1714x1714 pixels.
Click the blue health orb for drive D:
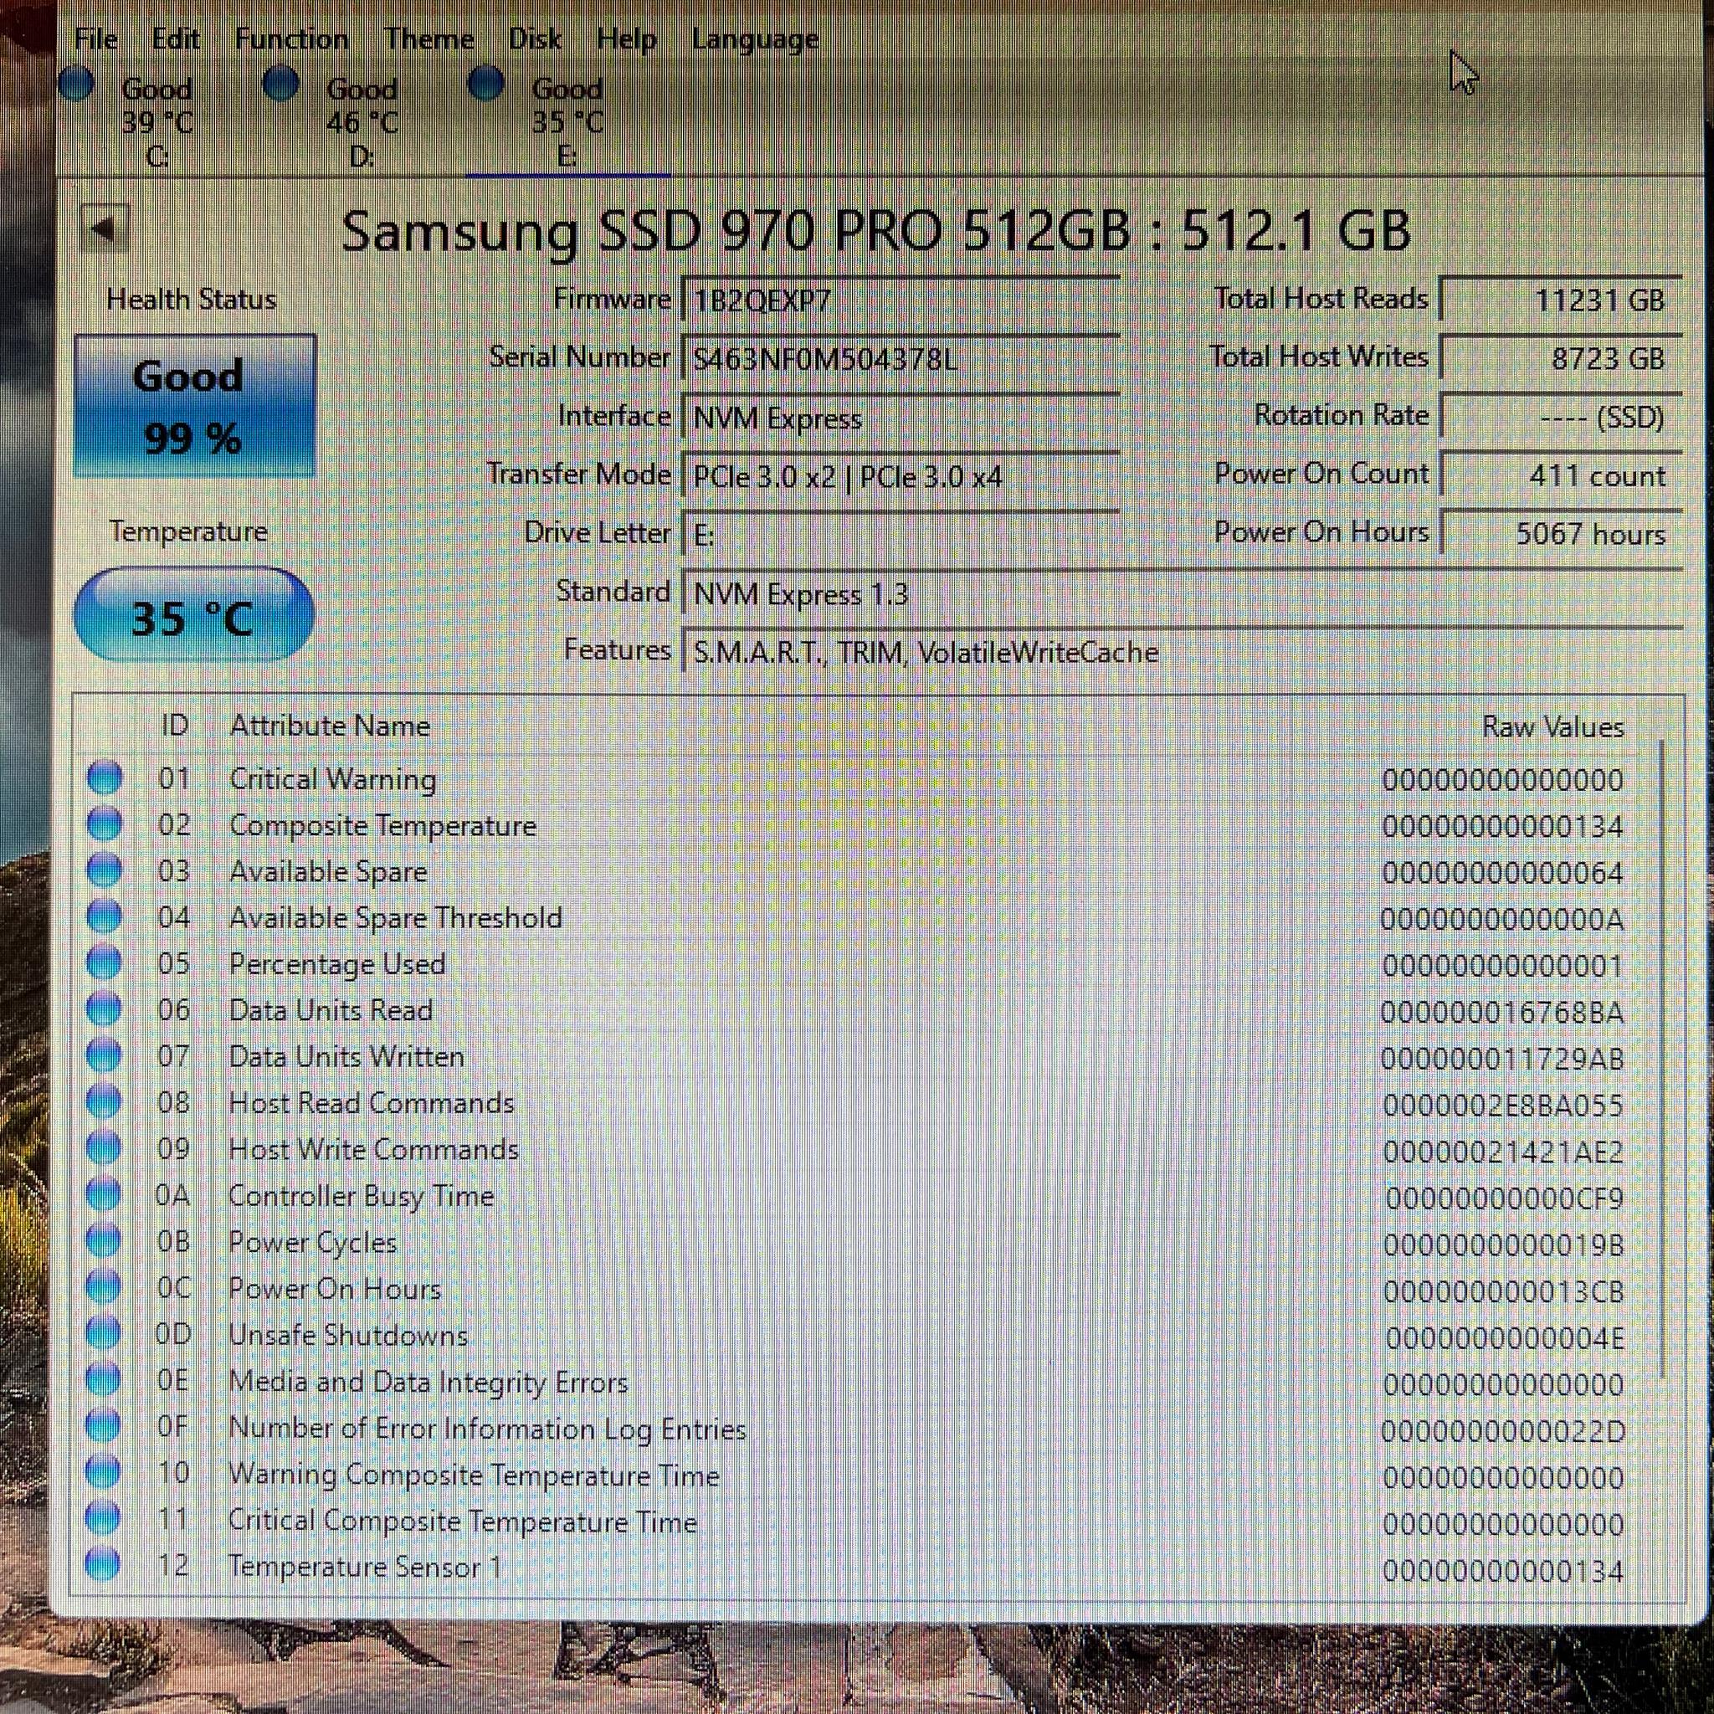(x=281, y=85)
